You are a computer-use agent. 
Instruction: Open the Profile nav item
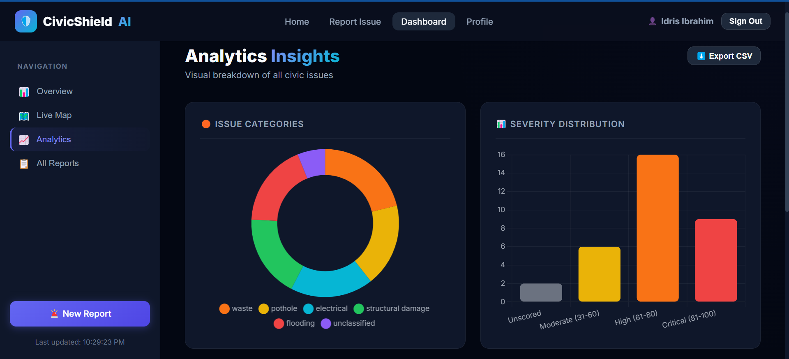(480, 21)
